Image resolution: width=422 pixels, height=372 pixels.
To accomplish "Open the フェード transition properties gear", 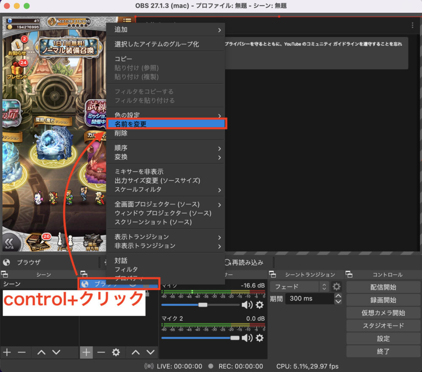I will [x=336, y=286].
